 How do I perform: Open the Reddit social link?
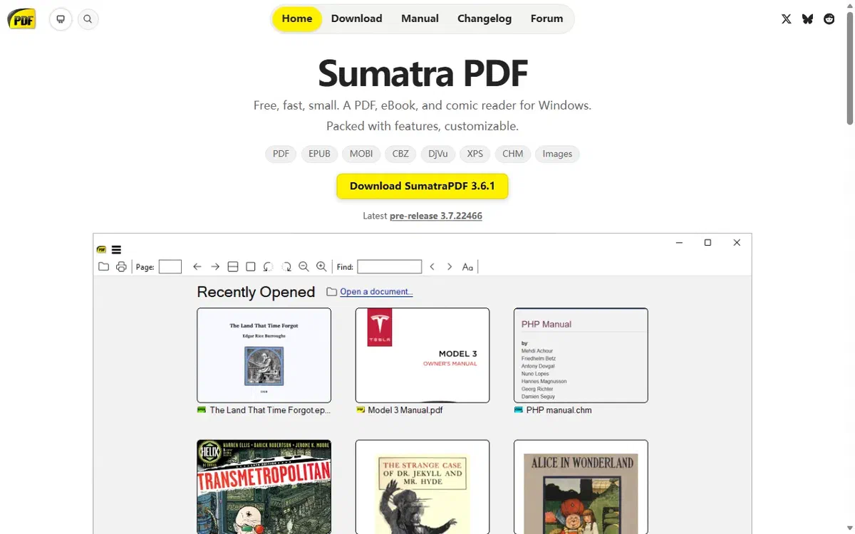point(829,19)
